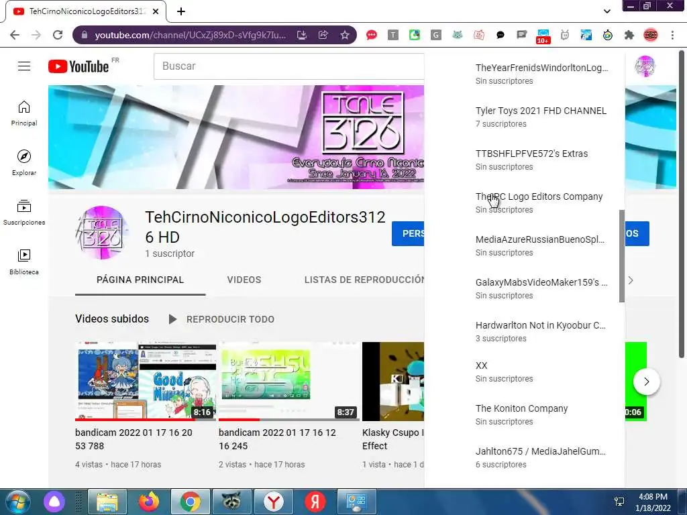Click the account list scrollbar
Image resolution: width=687 pixels, height=515 pixels.
(622, 255)
